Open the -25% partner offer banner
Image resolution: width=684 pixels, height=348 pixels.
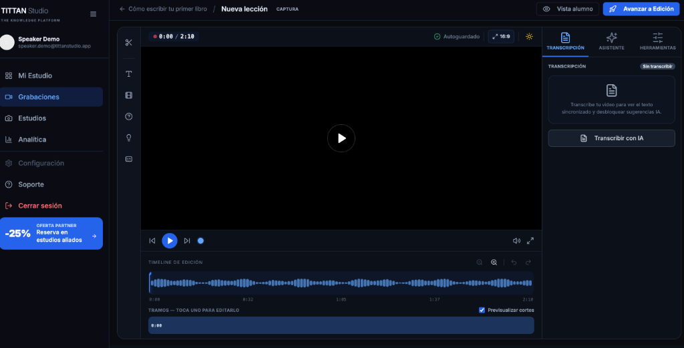[x=51, y=234]
